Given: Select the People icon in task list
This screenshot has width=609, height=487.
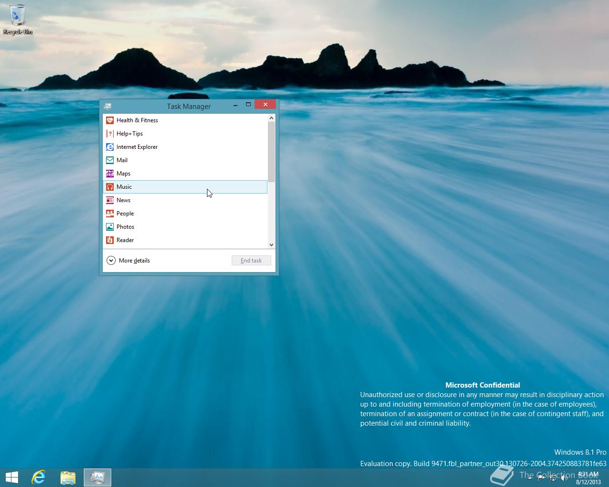Looking at the screenshot, I should coord(110,214).
